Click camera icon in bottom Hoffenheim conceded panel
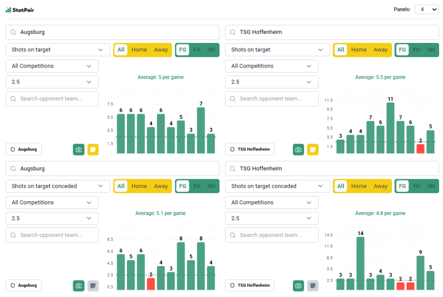443x297 pixels. point(298,286)
